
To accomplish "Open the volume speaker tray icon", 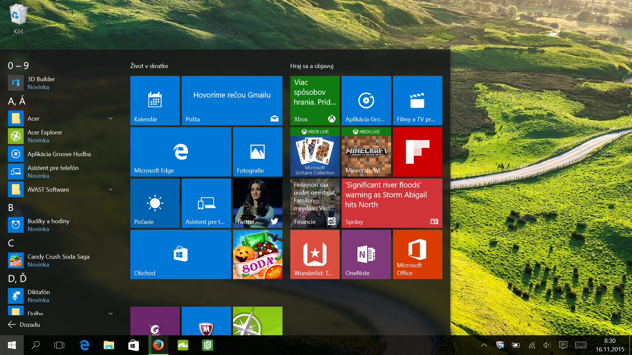I will pos(547,345).
